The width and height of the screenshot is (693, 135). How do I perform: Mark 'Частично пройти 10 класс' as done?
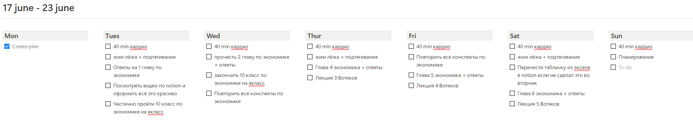point(108,104)
